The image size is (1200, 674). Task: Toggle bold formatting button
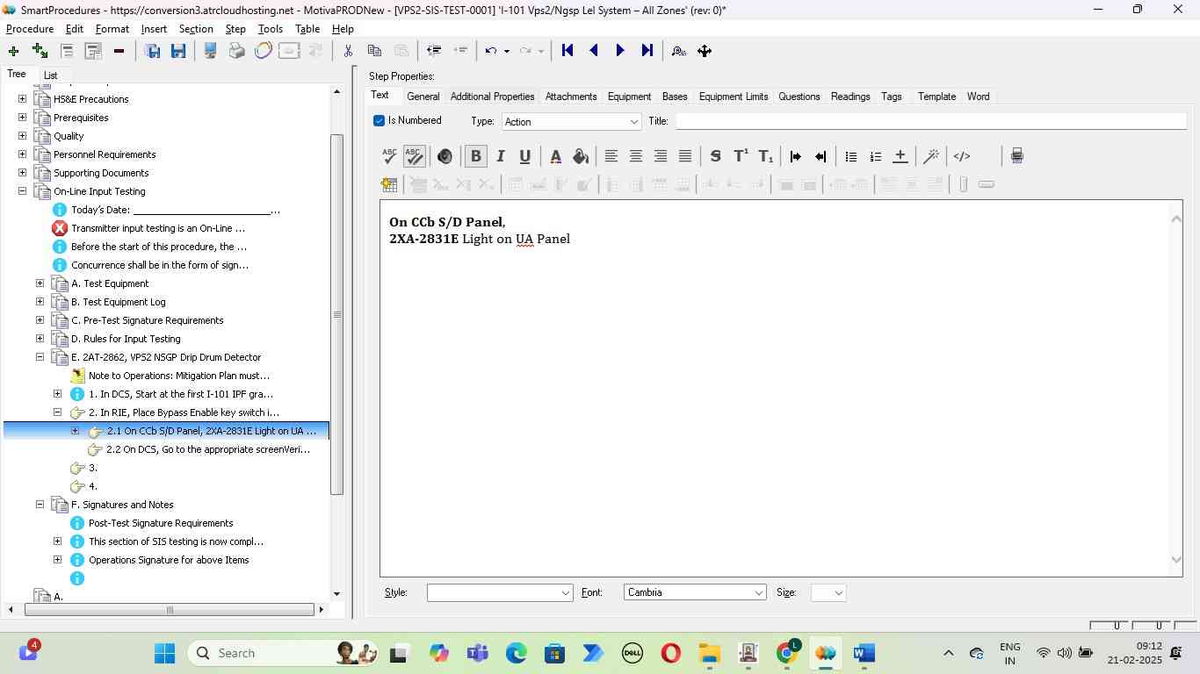click(476, 156)
